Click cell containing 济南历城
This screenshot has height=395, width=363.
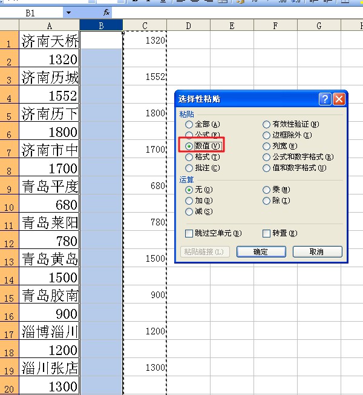click(x=49, y=76)
